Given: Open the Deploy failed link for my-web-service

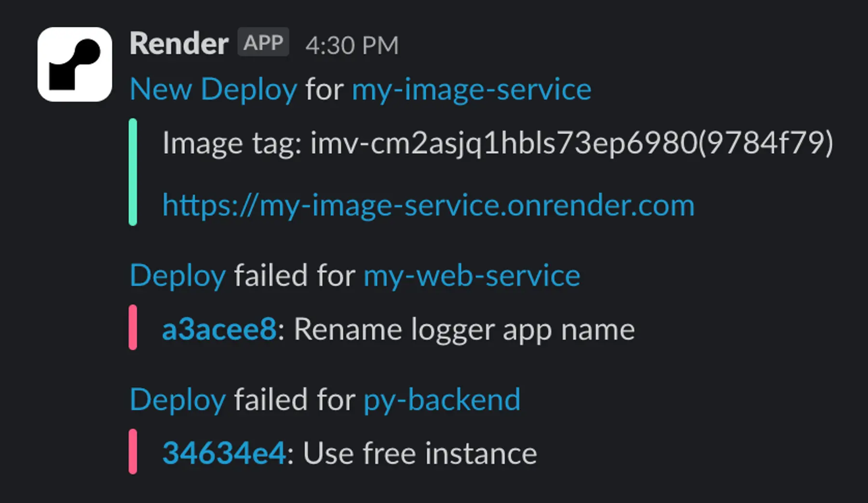Looking at the screenshot, I should click(x=176, y=275).
